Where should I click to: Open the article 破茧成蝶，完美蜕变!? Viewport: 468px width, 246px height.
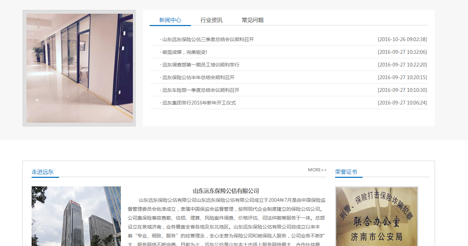pos(185,52)
